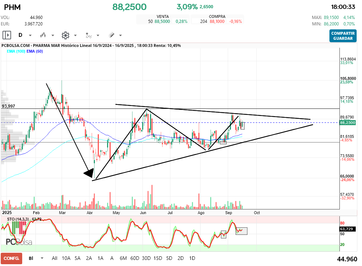
Task: Click the PHM ticker symbol
Action: click(13, 7)
